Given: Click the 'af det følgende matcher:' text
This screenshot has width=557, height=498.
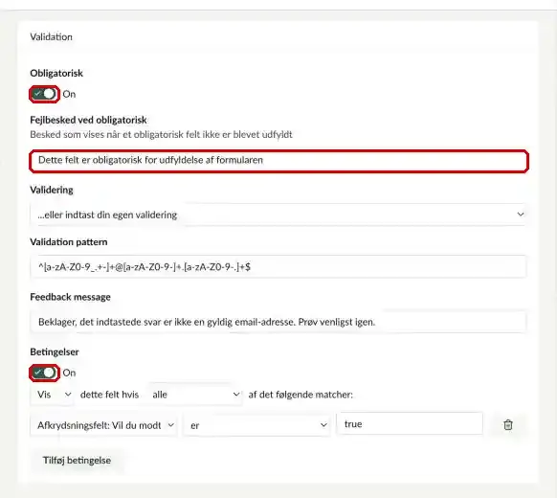Looking at the screenshot, I should coord(301,395).
